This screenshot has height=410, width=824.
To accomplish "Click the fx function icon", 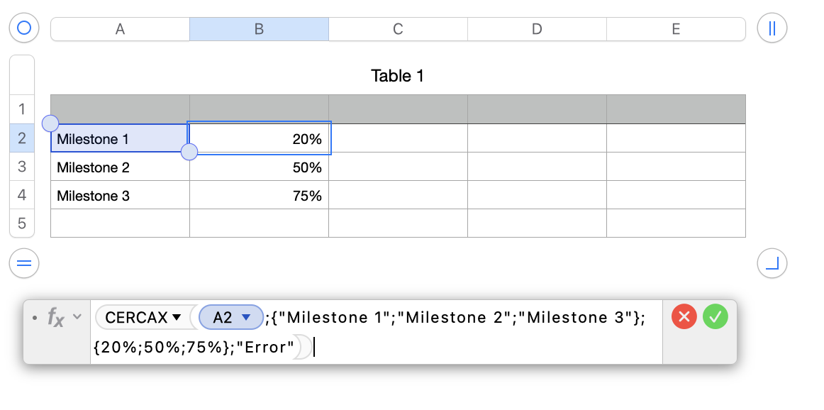I will coord(56,317).
